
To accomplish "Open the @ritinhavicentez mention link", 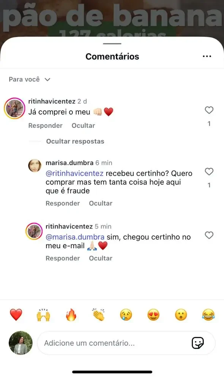I will tap(71, 173).
